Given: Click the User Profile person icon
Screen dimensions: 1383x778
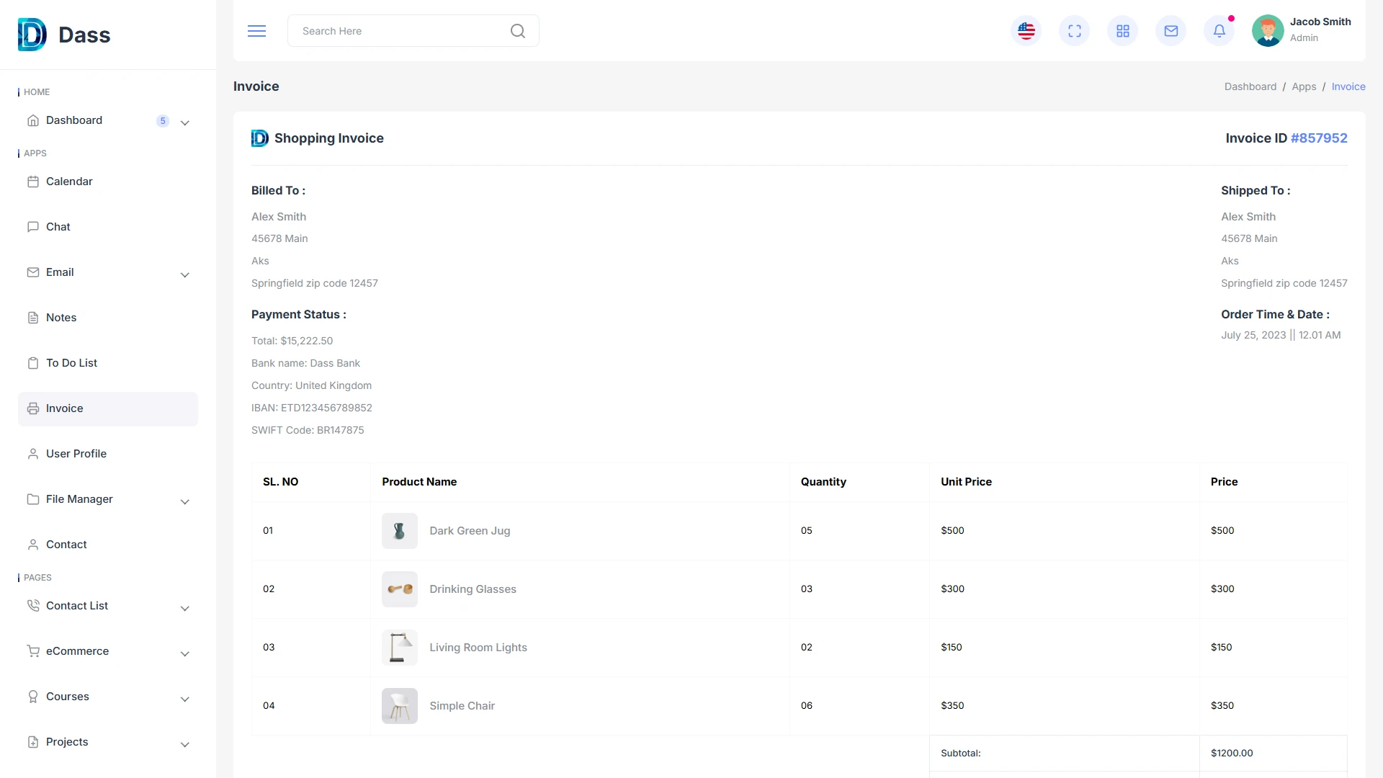Looking at the screenshot, I should 33,454.
